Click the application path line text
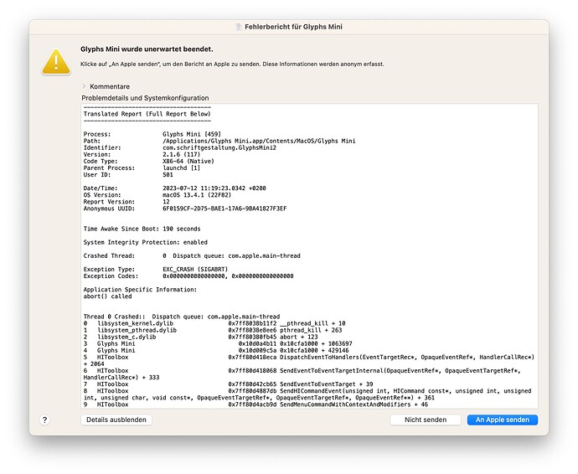The image size is (578, 474). pos(259,141)
